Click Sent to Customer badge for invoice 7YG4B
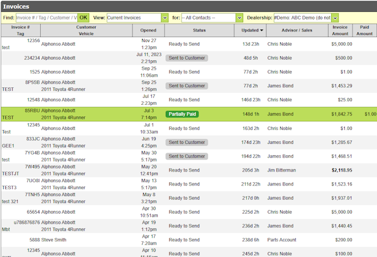The height and width of the screenshot is (257, 377). tap(187, 156)
